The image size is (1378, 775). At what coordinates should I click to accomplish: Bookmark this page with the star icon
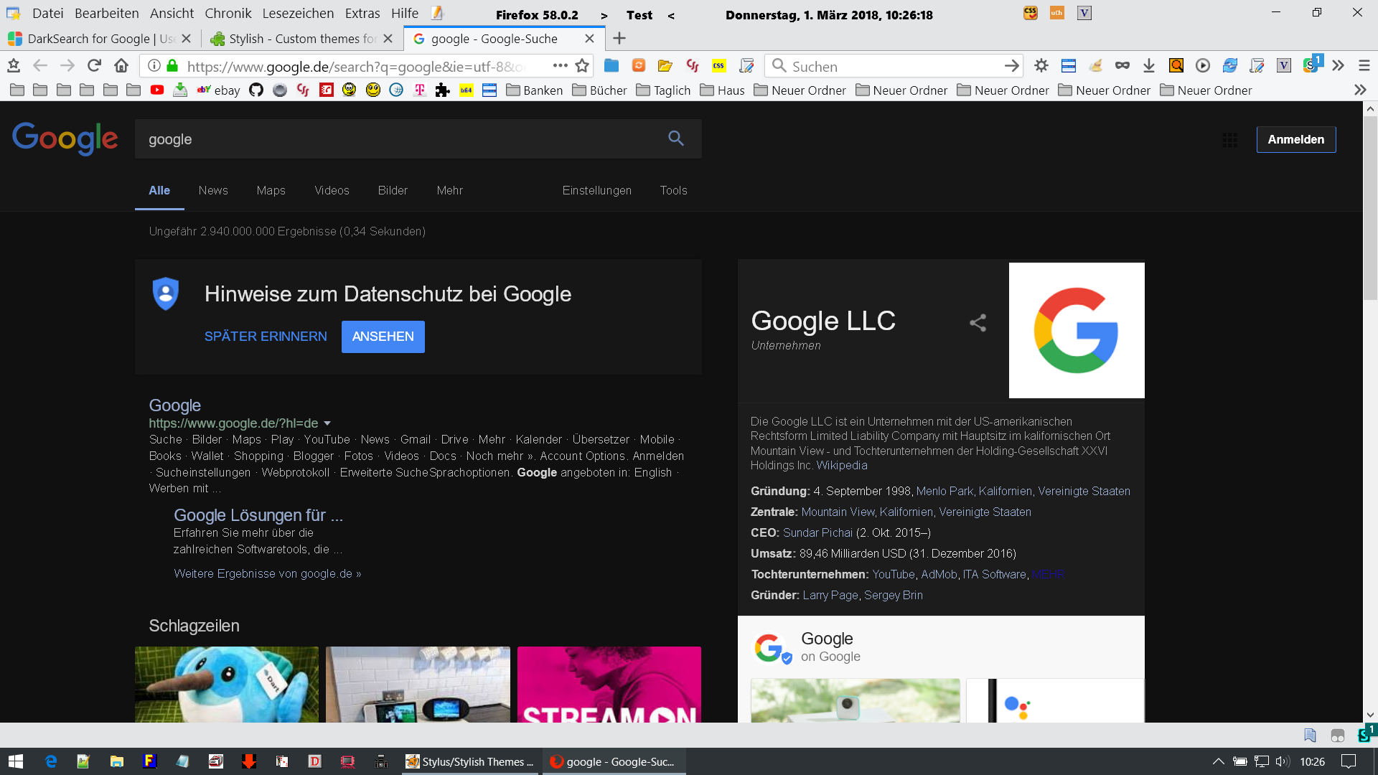[582, 66]
